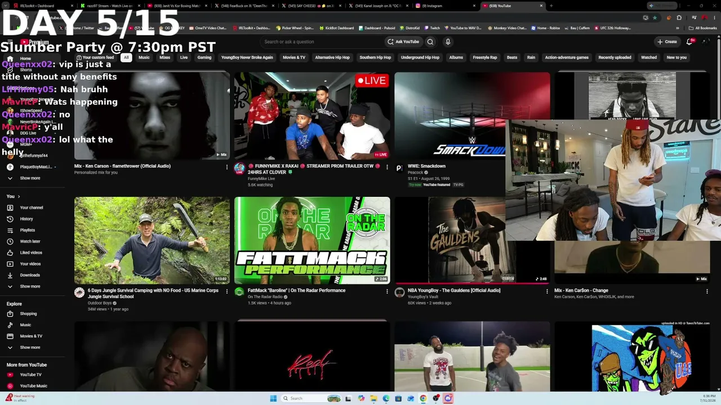Open YoungBoy's Vault channel link
This screenshot has height=405, width=721.
tap(423, 296)
